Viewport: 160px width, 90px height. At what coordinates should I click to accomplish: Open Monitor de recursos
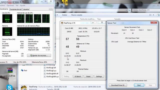pyautogui.click(x=39, y=55)
